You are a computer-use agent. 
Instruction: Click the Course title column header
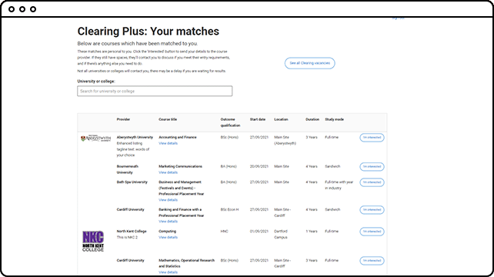coord(168,119)
